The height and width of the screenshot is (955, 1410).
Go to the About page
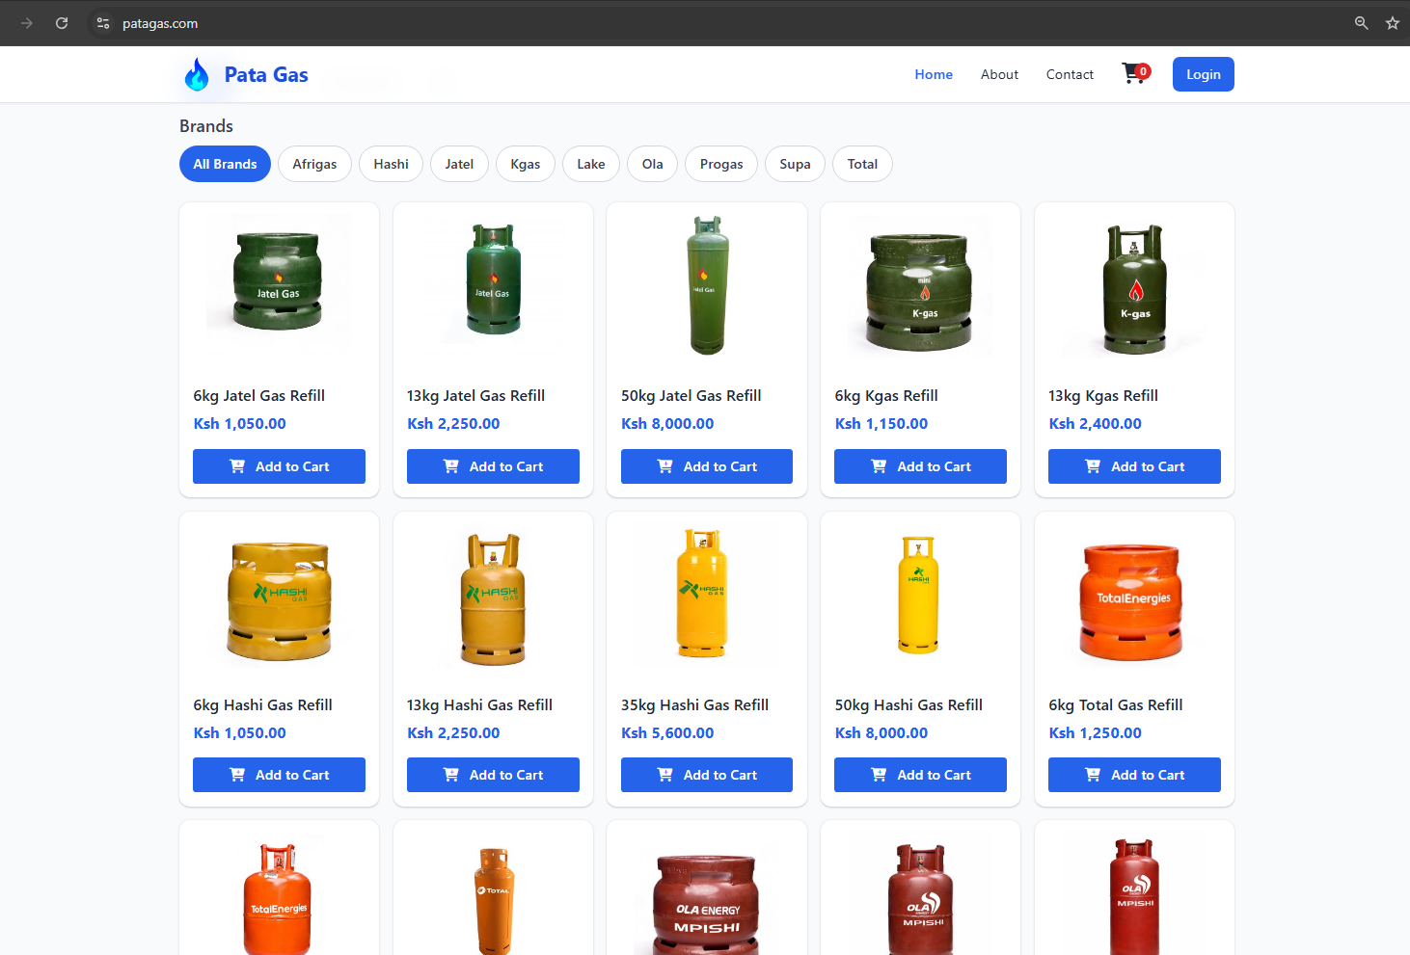999,74
